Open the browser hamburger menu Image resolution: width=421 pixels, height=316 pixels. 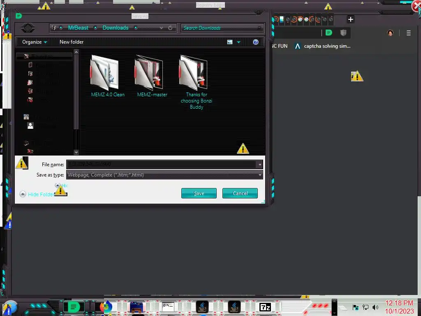tap(408, 33)
